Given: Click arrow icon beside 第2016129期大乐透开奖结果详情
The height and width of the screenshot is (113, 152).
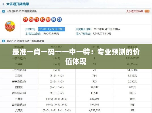Looking at the screenshot, I should click(x=3, y=41).
